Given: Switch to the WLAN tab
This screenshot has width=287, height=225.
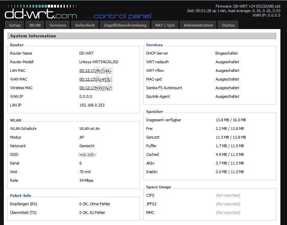Looking at the screenshot, I should (35, 25).
